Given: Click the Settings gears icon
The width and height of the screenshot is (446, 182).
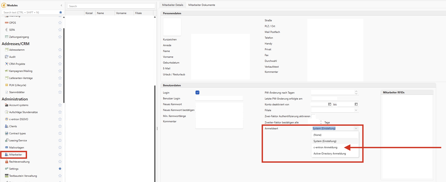Looking at the screenshot, I should pyautogui.click(x=7, y=169).
